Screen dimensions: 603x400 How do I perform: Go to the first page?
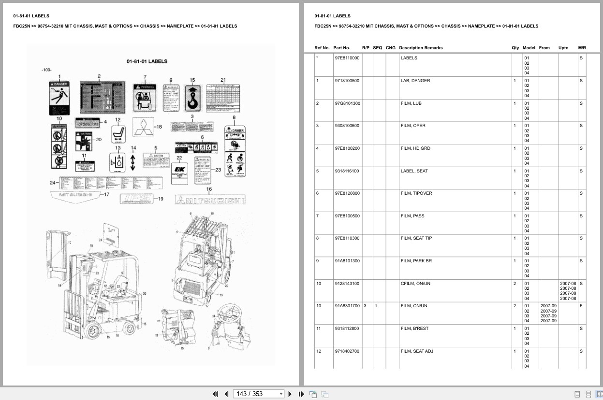point(216,394)
